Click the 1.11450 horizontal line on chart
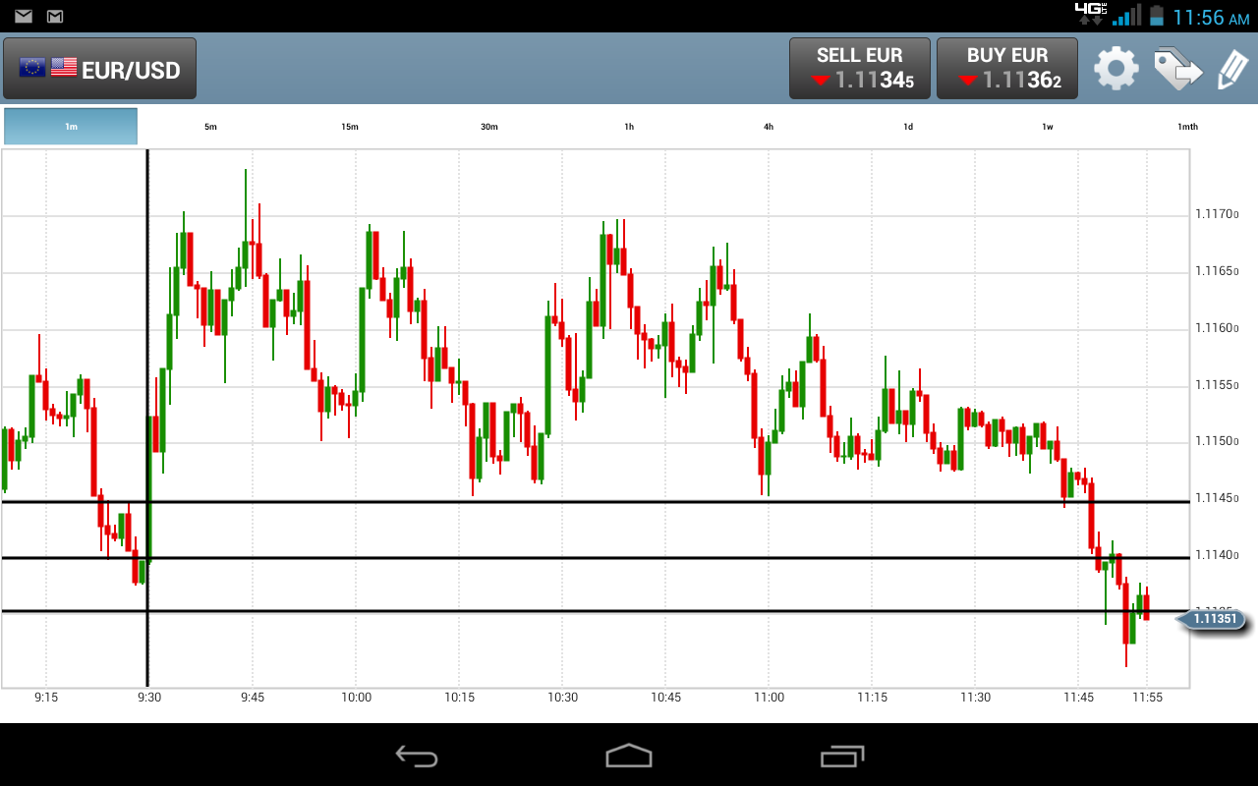 point(596,502)
